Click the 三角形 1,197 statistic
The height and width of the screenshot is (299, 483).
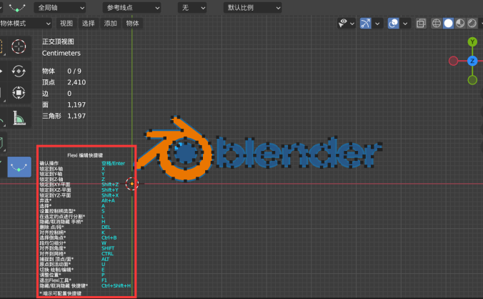click(x=64, y=116)
